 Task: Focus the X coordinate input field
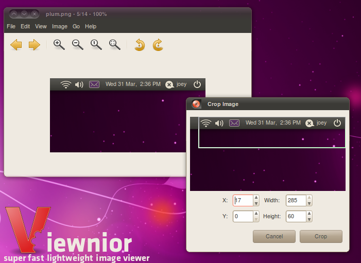point(243,200)
